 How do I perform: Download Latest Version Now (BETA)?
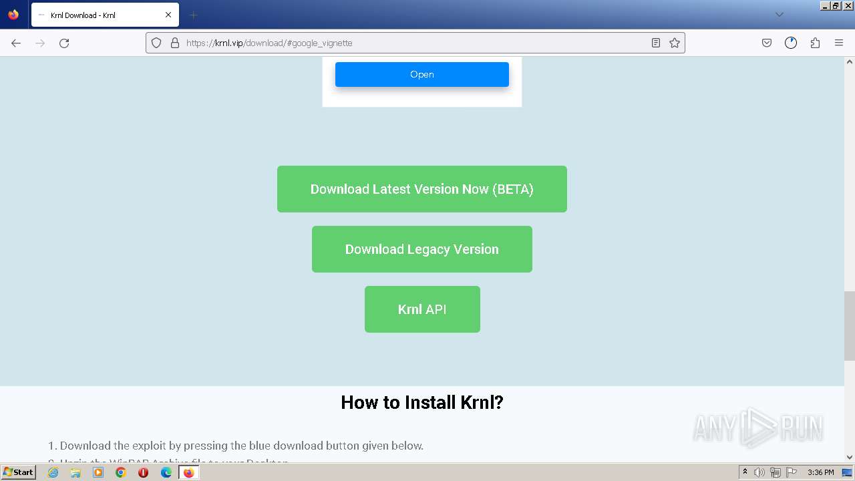pos(422,189)
